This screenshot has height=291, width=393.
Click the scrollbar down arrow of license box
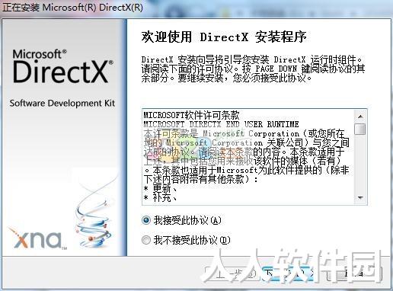[360, 197]
